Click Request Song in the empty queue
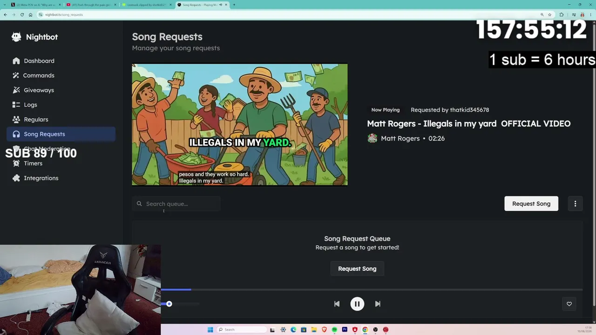The image size is (596, 335). (357, 268)
